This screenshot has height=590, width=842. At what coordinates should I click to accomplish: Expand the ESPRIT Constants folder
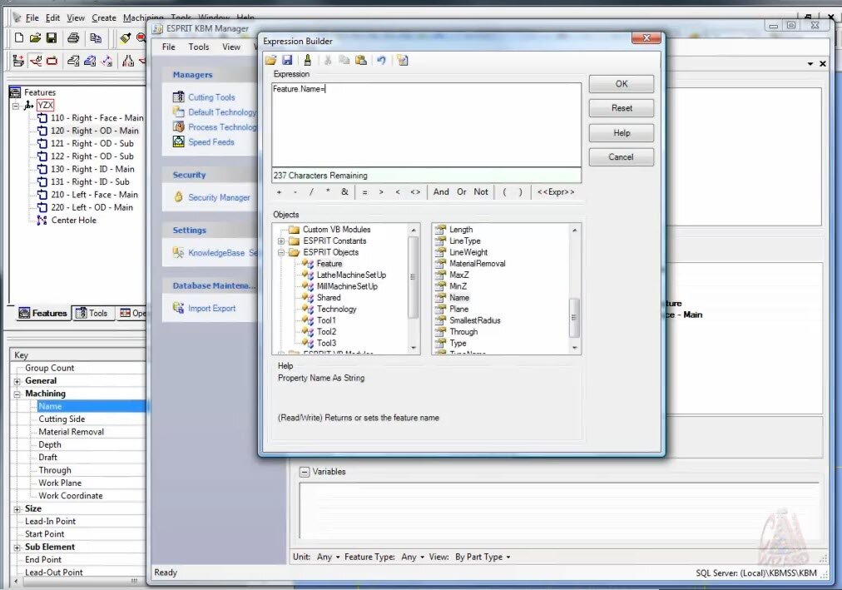(x=281, y=241)
